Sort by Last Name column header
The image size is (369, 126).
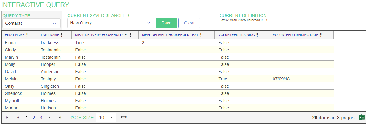coord(50,35)
